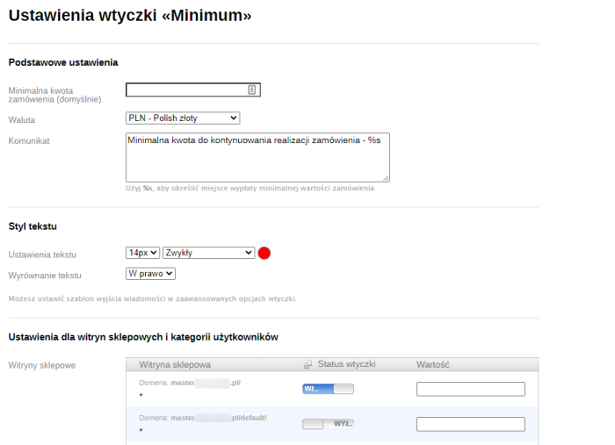The height and width of the screenshot is (445, 615).
Task: Open the W prawo text alignment dropdown
Action: click(x=151, y=274)
